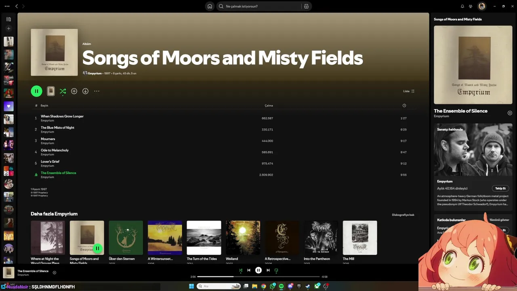Screen dimensions: 517x291
Task: Open album card 'Über den Sternen'
Action: [x=126, y=242]
